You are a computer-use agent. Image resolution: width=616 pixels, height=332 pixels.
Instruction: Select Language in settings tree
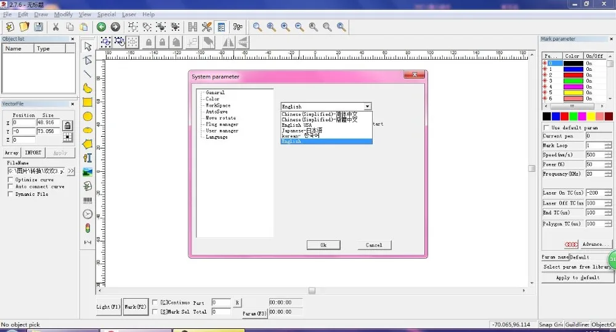[216, 137]
